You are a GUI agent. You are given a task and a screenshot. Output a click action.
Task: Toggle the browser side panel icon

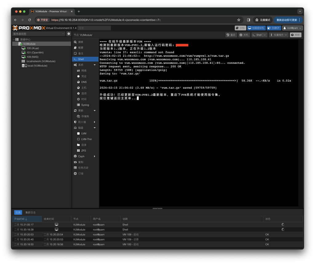tap(249, 20)
